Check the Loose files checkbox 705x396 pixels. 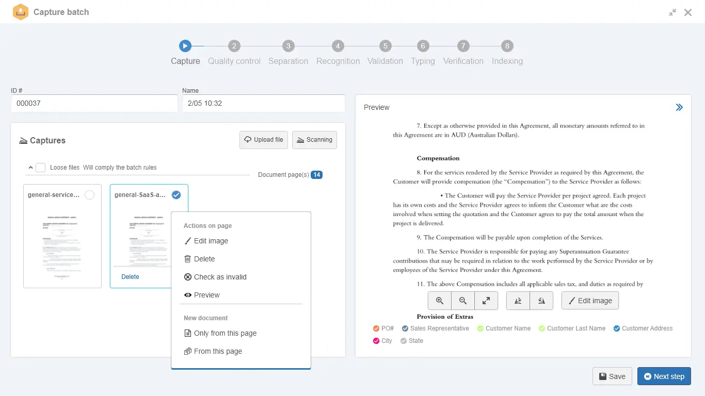click(x=41, y=168)
